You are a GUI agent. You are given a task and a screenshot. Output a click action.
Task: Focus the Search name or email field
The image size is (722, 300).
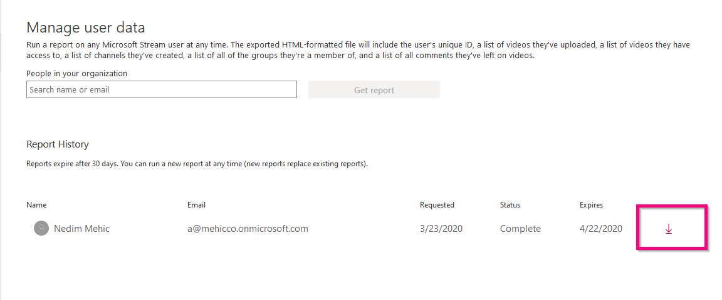(161, 90)
